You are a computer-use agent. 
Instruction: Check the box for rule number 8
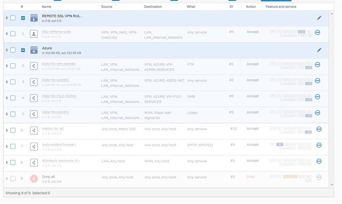(13, 162)
